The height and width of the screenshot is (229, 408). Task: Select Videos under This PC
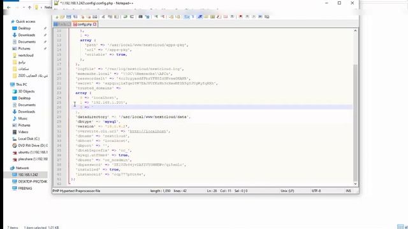pyautogui.click(x=23, y=132)
